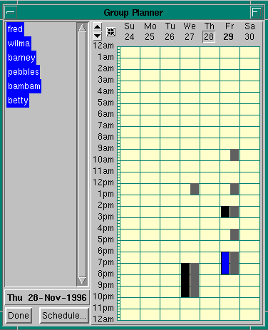Click the tall gray block on Wednesday night
The width and height of the screenshot is (268, 330).
(x=195, y=280)
